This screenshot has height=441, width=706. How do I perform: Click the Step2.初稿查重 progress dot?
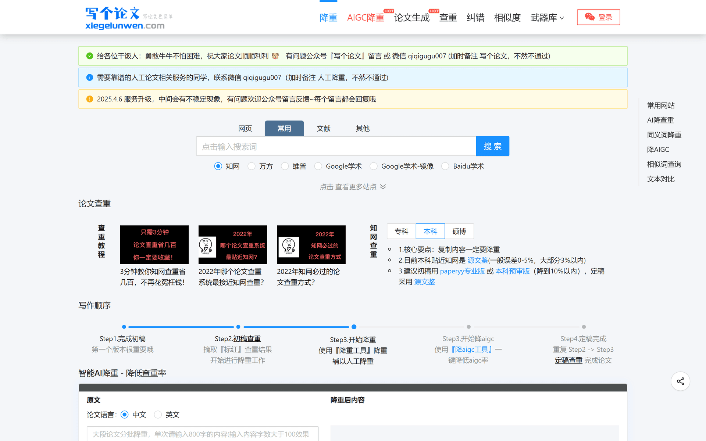pyautogui.click(x=238, y=327)
